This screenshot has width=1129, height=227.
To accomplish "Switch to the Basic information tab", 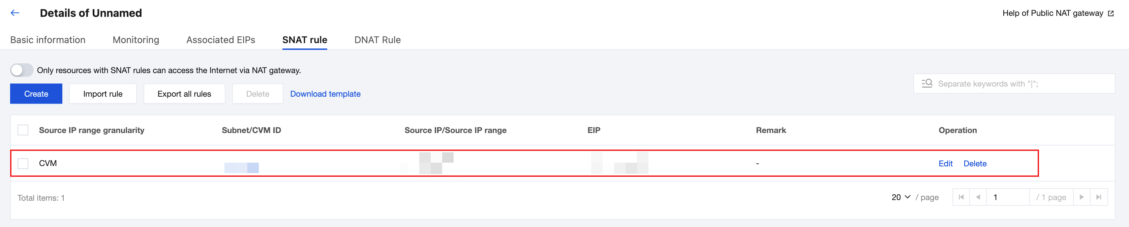I will [x=48, y=40].
